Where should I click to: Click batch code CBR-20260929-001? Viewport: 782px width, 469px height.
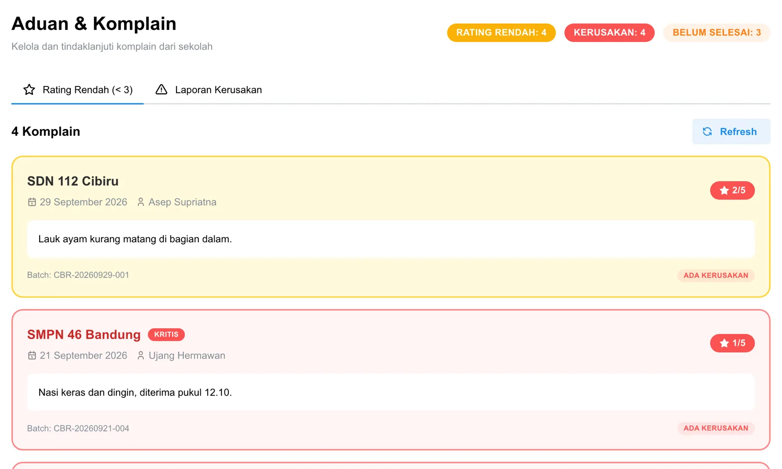coord(78,275)
